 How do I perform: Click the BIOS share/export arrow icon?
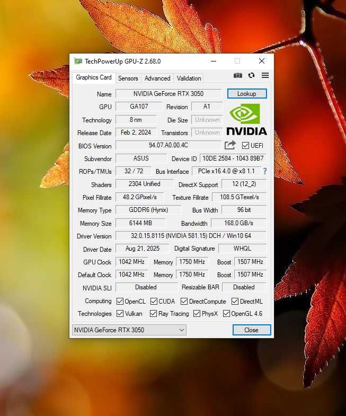point(230,145)
